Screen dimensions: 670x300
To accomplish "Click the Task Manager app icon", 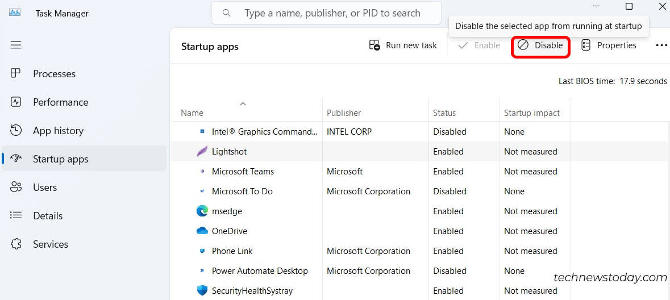I will tap(15, 13).
